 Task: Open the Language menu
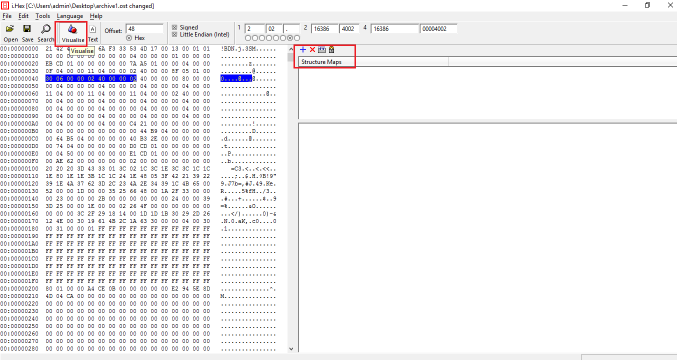click(x=70, y=16)
